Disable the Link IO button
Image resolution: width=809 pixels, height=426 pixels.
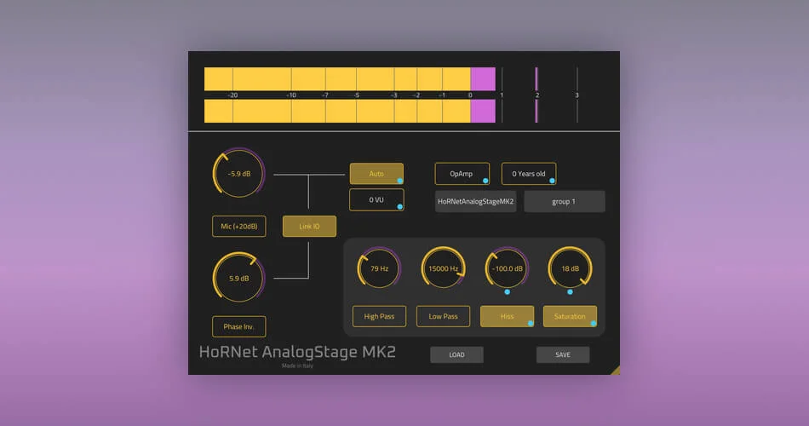[310, 226]
